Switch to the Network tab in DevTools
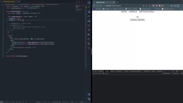The width and height of the screenshot is (183, 103). point(112,71)
